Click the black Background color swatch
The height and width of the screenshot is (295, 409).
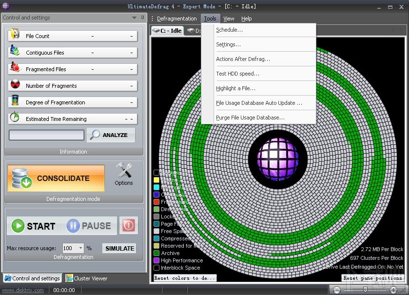coord(156,173)
